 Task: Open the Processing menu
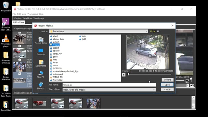click(32, 14)
